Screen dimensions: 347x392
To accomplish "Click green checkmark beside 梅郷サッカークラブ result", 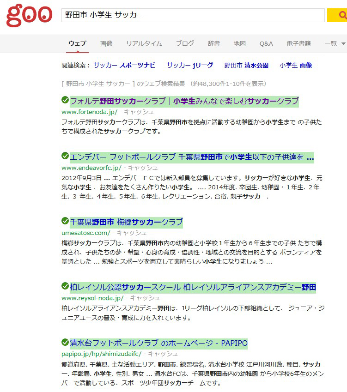I will tap(65, 221).
